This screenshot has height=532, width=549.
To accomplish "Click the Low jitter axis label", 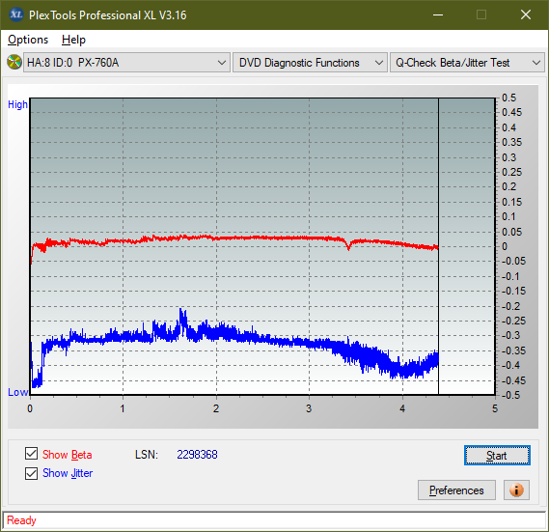I will [18, 392].
